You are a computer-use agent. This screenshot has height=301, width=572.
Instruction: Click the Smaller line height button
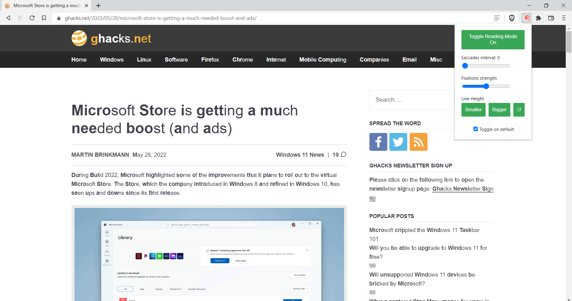pos(473,110)
